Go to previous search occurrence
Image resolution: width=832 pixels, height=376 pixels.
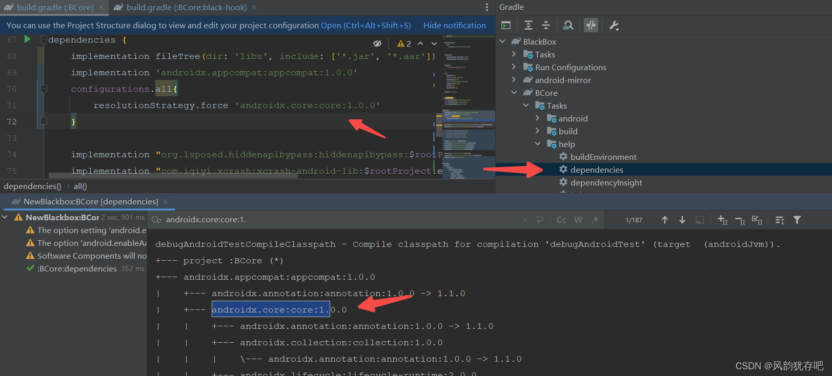point(665,220)
